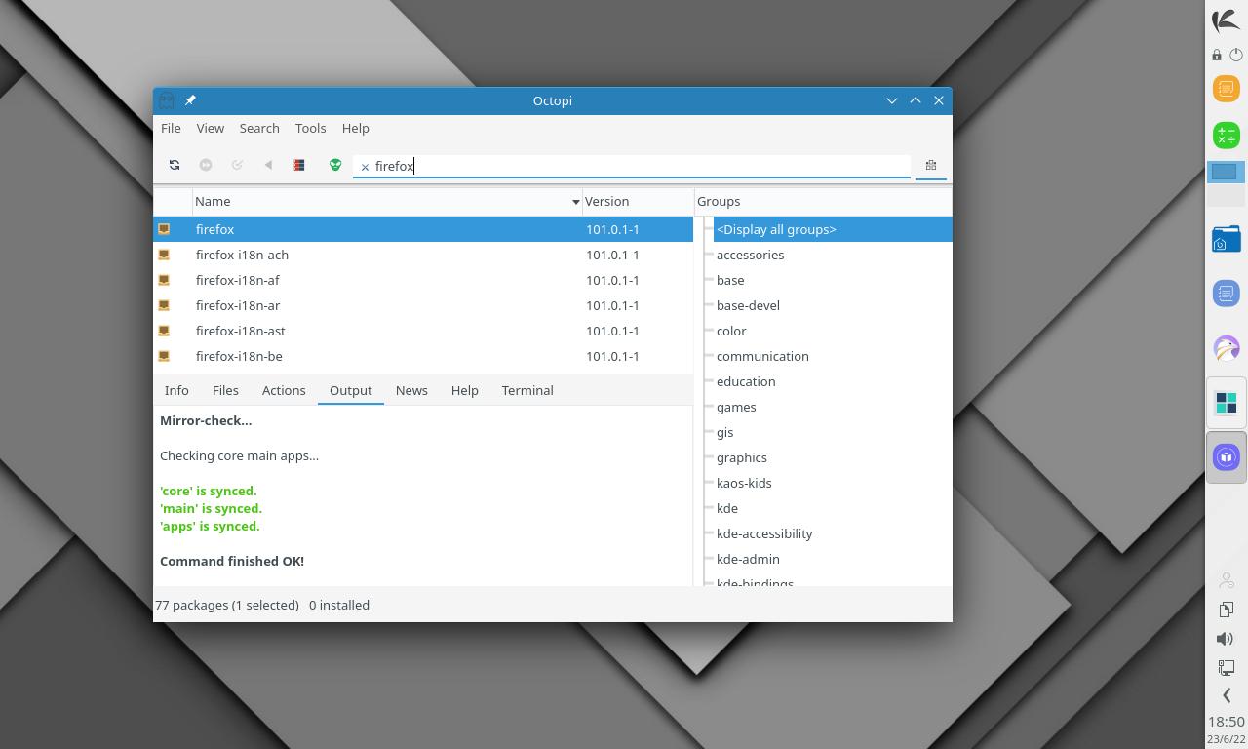1248x749 pixels.
Task: Click the groups panel toggle icon on the search bar's right
Action: (x=931, y=165)
